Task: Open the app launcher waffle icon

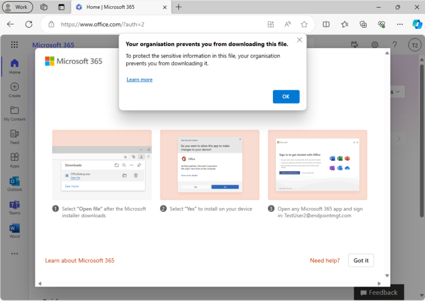Action: click(14, 44)
